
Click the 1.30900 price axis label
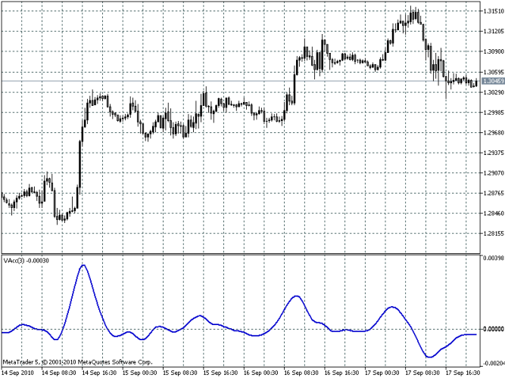tap(494, 51)
